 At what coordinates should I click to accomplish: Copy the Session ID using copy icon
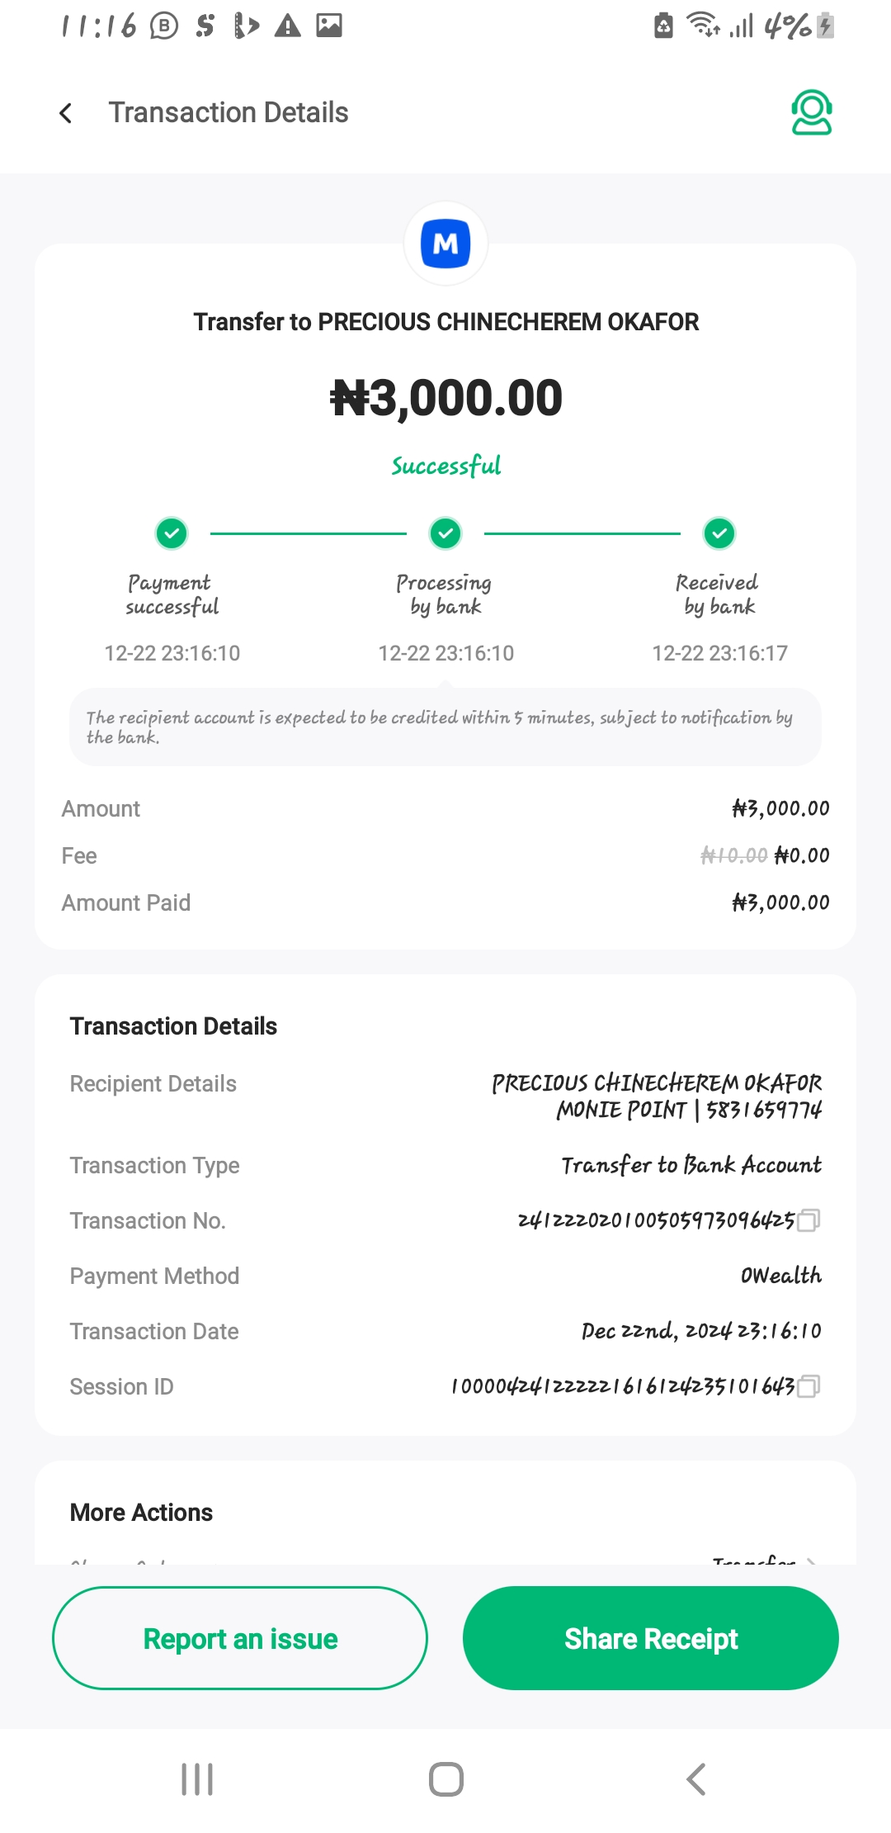tap(809, 1386)
